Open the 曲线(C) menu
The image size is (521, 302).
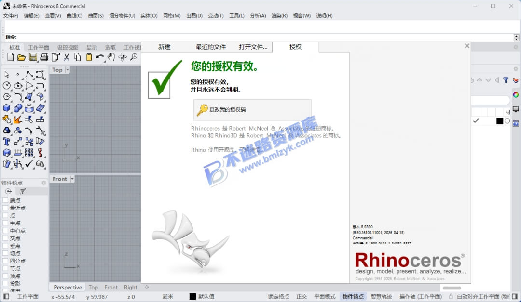coord(74,15)
